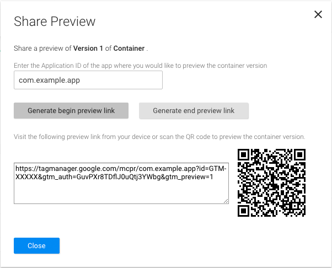Click the QR code top-right finder square
This screenshot has width=332, height=268.
(299, 156)
